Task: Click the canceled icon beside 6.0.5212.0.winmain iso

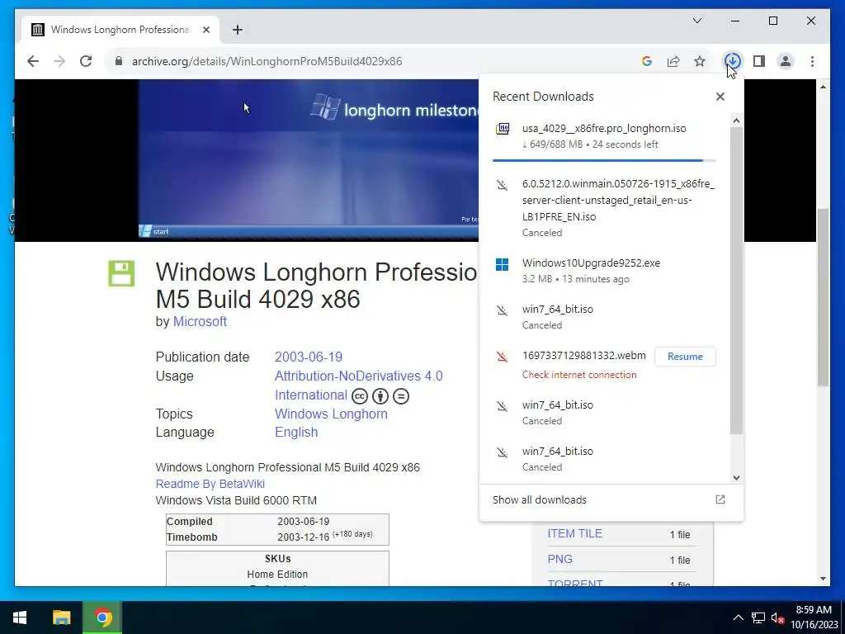Action: 503,185
